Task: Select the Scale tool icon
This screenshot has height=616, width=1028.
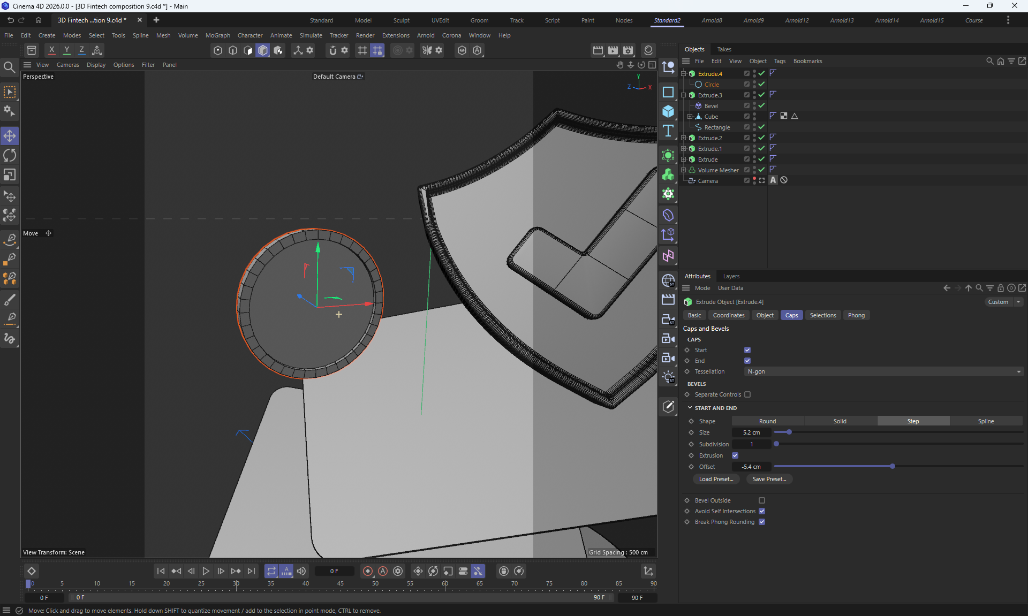Action: (10, 175)
